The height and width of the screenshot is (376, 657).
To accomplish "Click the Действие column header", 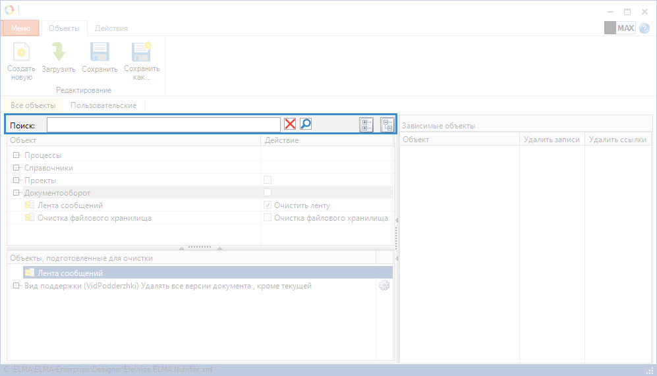I will 327,140.
